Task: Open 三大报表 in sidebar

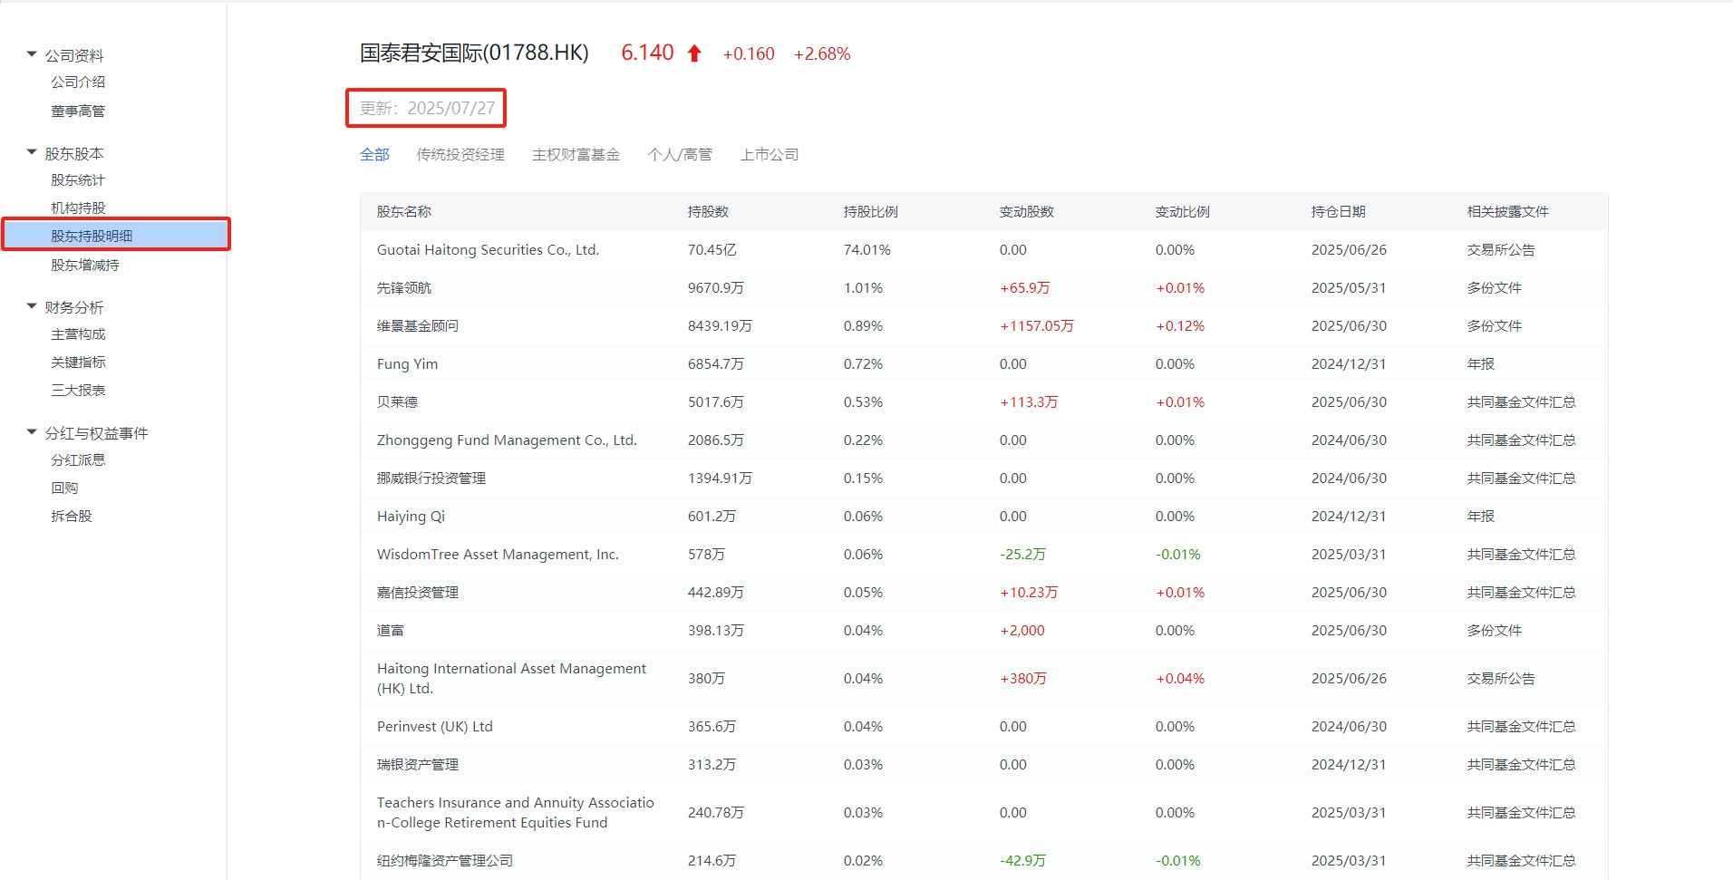Action: pos(78,390)
